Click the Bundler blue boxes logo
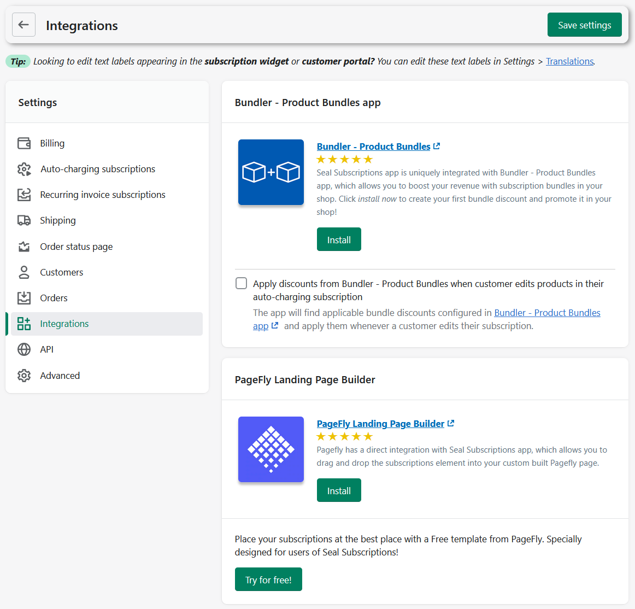Viewport: 635px width, 609px height. [271, 172]
